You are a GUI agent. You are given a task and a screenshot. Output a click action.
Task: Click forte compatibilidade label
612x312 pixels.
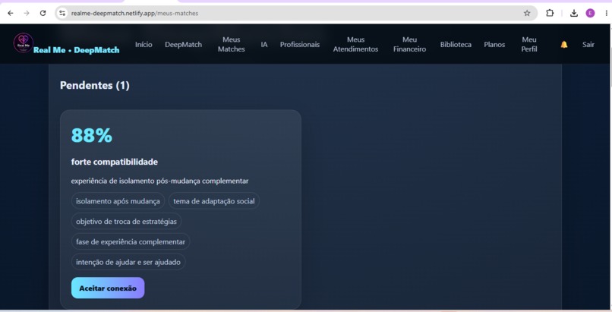(x=115, y=162)
